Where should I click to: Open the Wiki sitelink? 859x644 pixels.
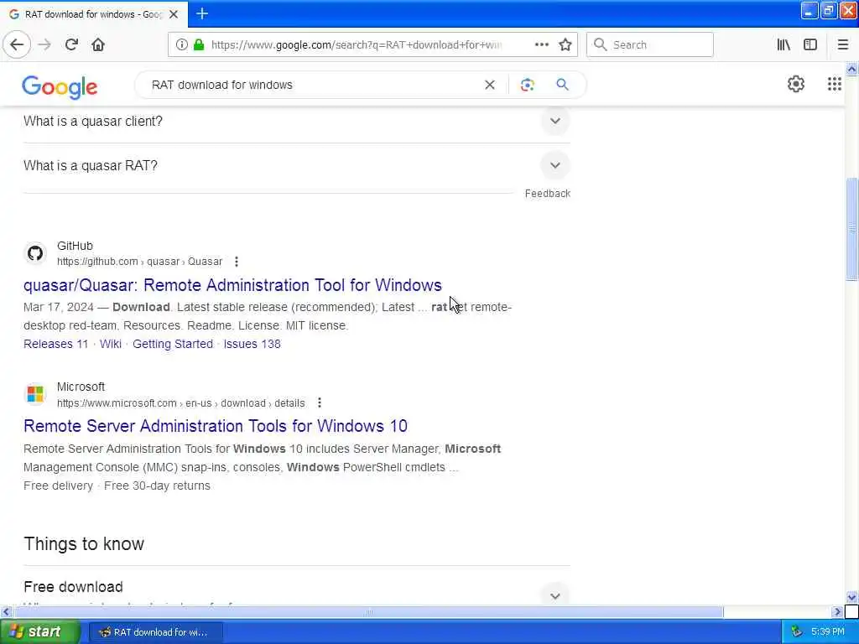click(111, 344)
